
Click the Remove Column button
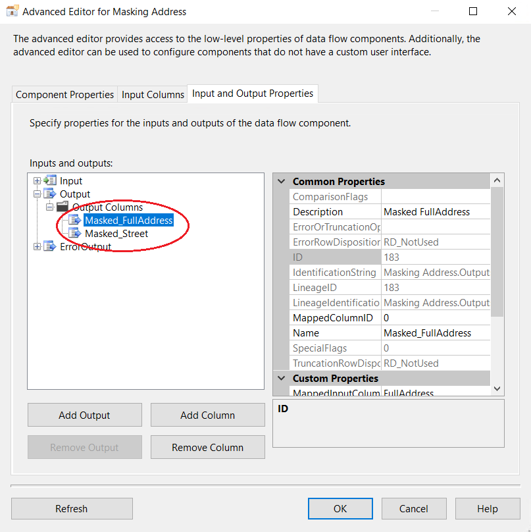tap(207, 447)
